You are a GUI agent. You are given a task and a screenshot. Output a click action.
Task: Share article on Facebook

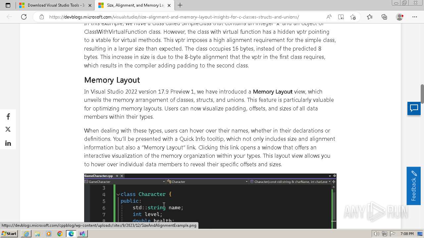(x=8, y=116)
